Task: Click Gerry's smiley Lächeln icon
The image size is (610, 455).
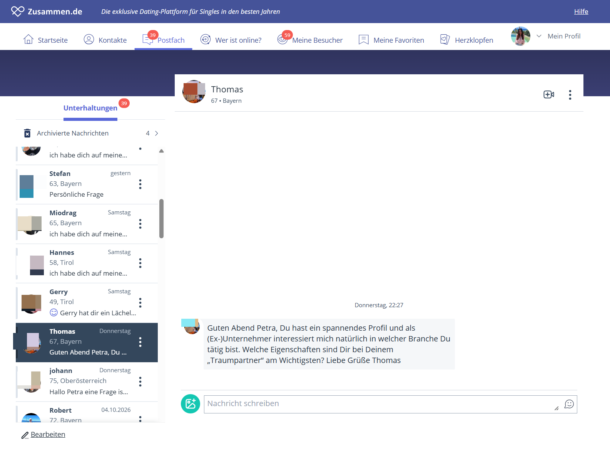Action: coord(54,313)
